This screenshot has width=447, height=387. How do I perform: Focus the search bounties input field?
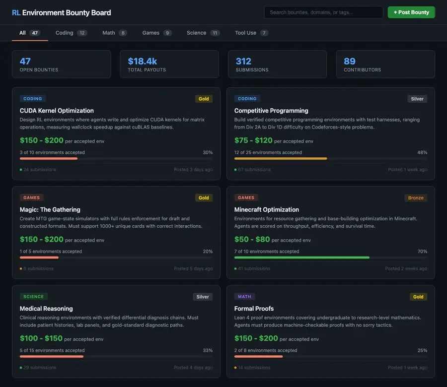click(x=323, y=12)
